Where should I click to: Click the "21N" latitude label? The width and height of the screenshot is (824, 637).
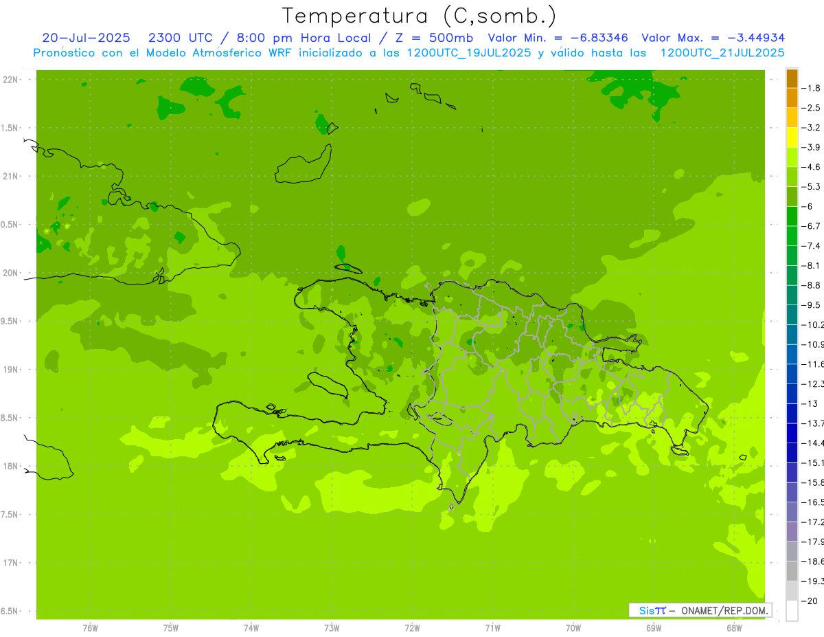pos(12,176)
